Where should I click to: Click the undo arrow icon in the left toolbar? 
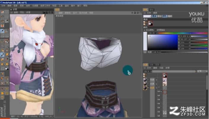click(2, 16)
